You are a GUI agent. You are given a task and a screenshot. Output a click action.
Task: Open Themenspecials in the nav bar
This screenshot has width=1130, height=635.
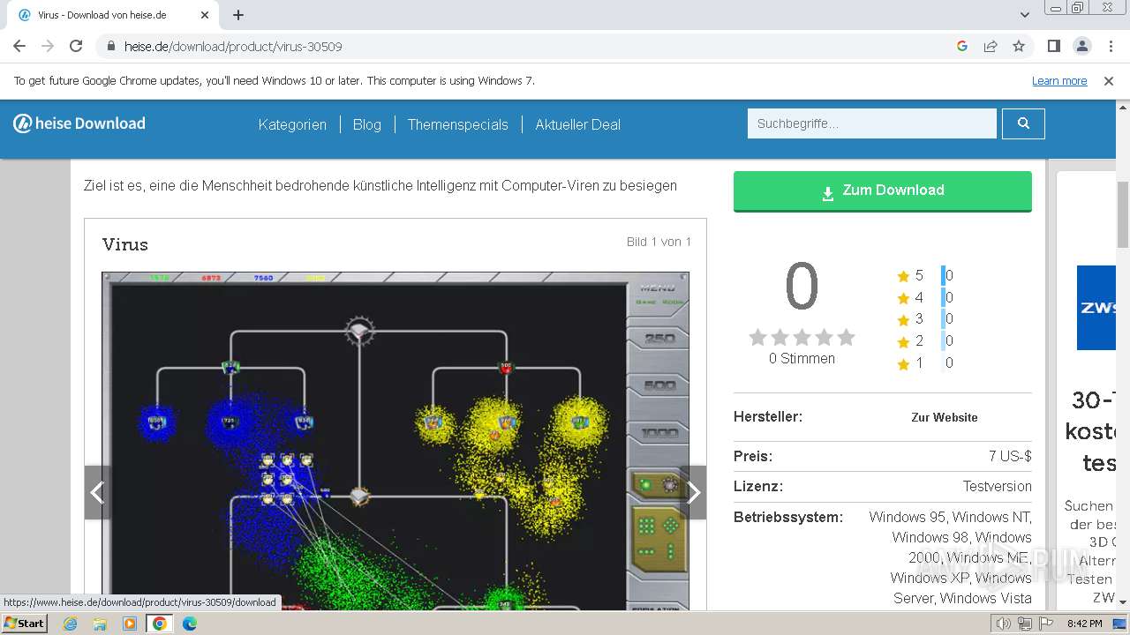click(457, 124)
